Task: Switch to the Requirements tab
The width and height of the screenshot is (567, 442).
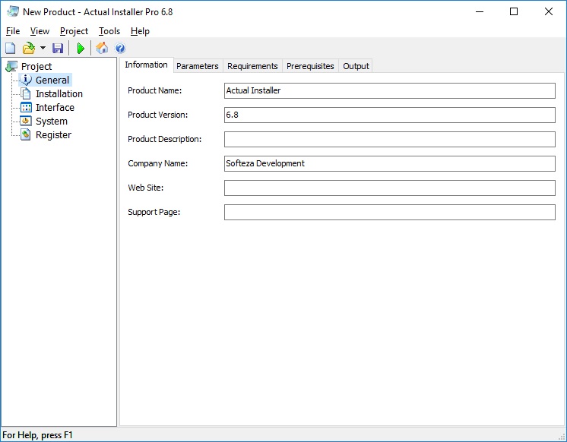Action: tap(252, 66)
